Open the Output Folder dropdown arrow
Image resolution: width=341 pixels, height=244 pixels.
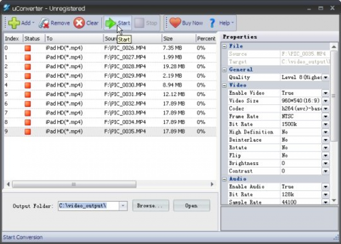pyautogui.click(x=123, y=206)
